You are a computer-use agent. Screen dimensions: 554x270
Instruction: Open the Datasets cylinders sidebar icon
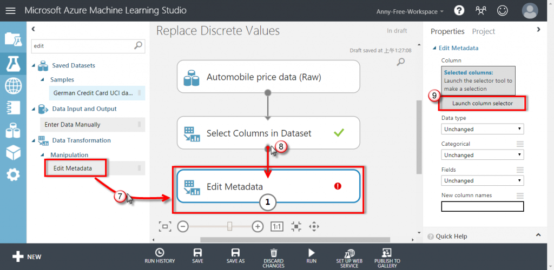13,131
